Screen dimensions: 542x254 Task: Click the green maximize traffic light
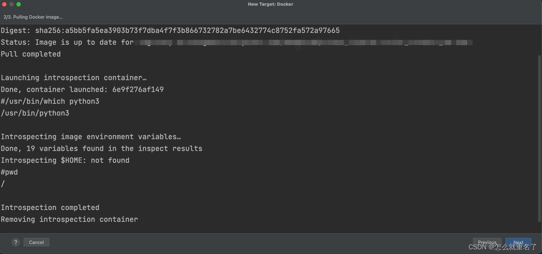18,4
